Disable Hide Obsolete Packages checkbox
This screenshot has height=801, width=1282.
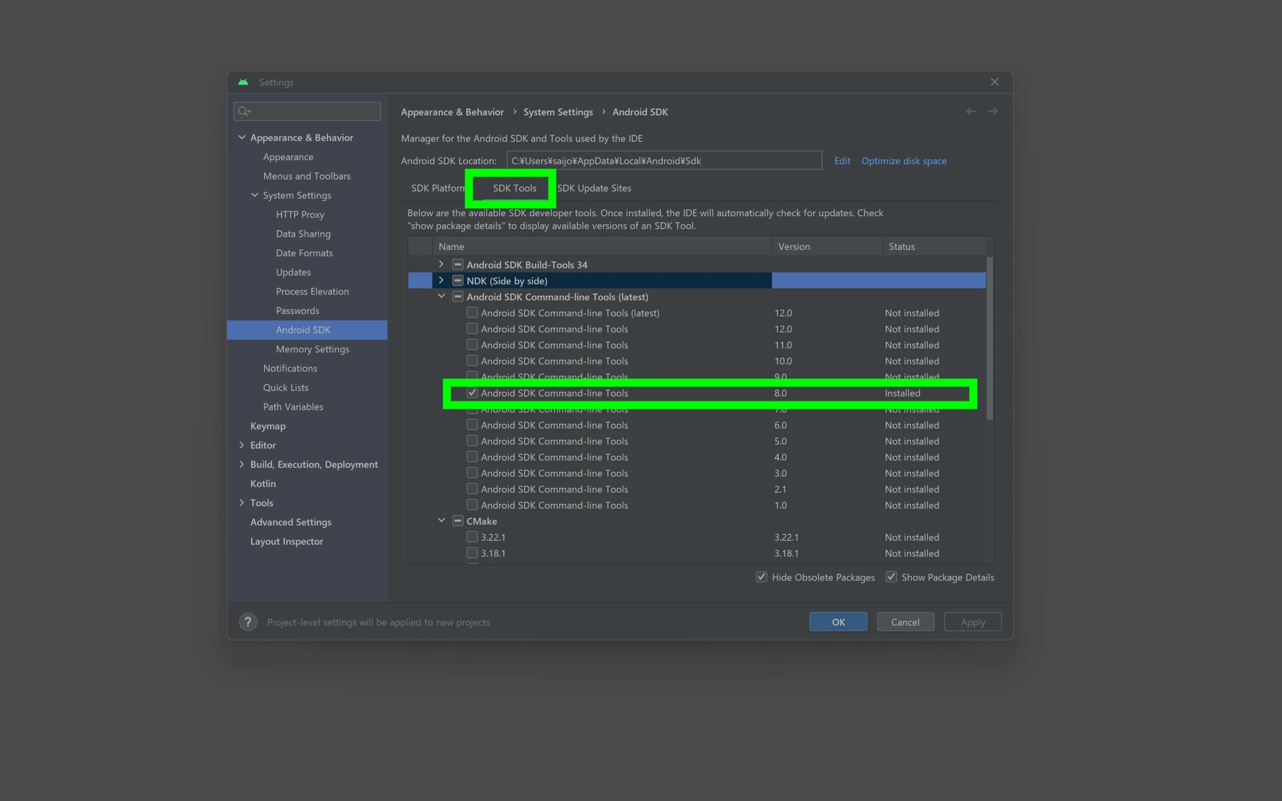pos(761,577)
